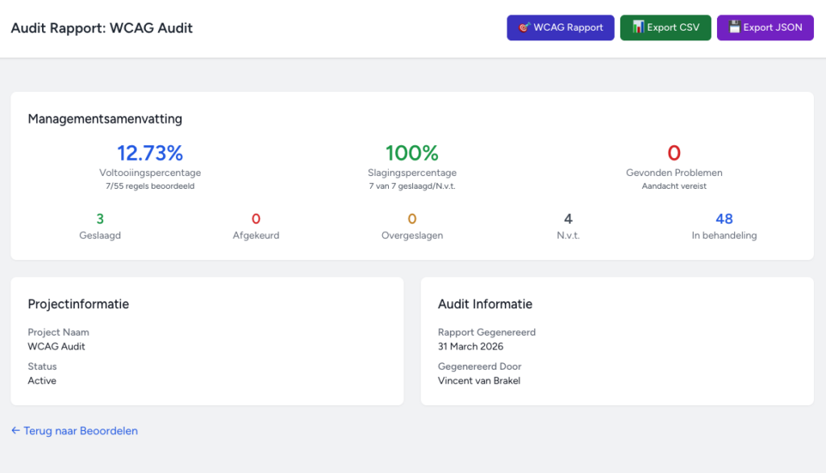826x473 pixels.
Task: Click the target icon on WCAG Rapport
Action: pos(524,27)
